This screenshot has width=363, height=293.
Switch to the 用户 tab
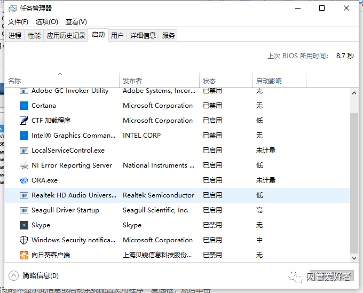coord(117,35)
